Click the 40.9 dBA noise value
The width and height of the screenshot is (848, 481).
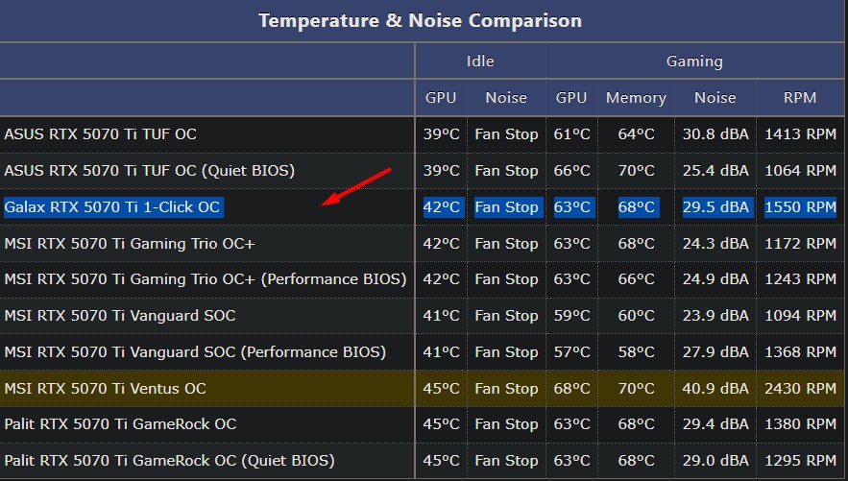[x=715, y=389]
